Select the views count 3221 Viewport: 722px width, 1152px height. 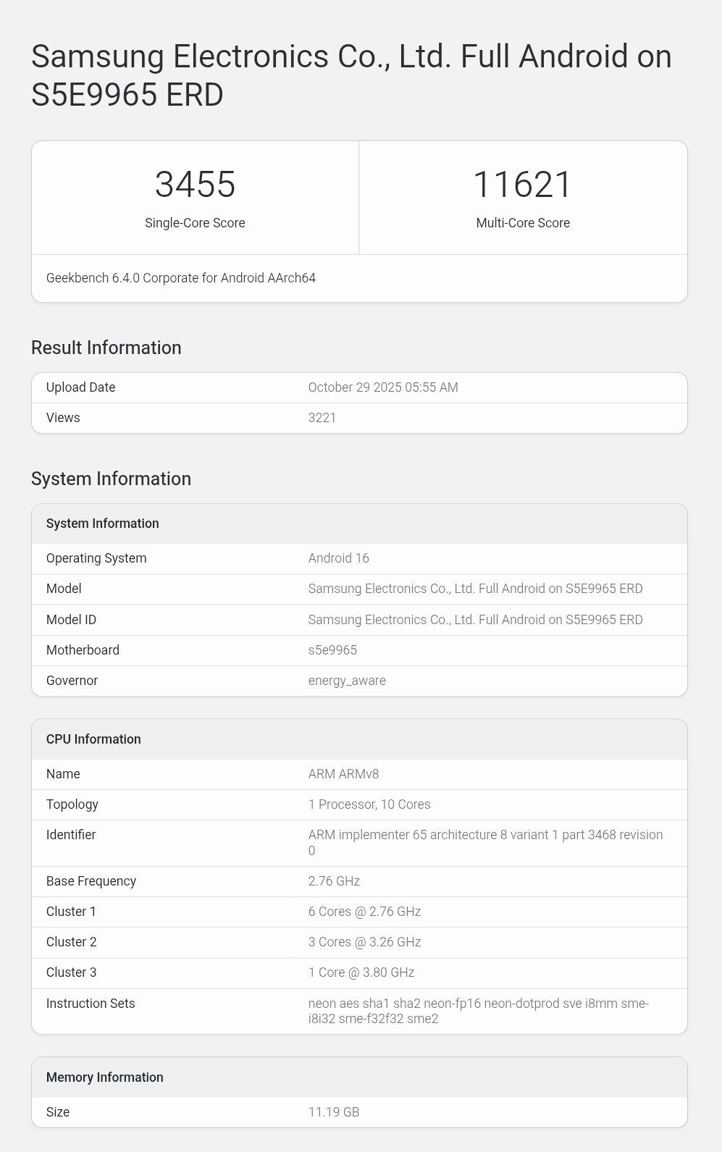(322, 418)
